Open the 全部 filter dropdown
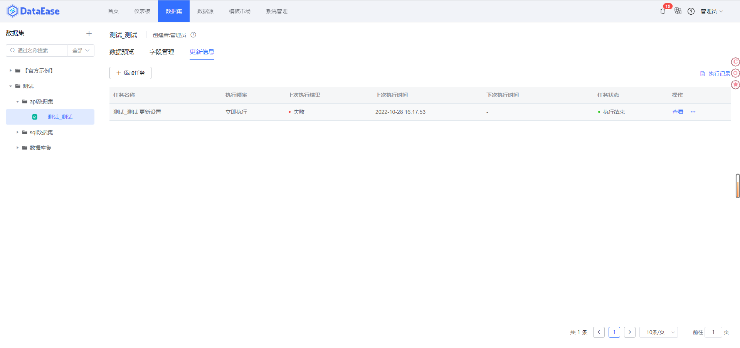740x348 pixels. (x=81, y=51)
